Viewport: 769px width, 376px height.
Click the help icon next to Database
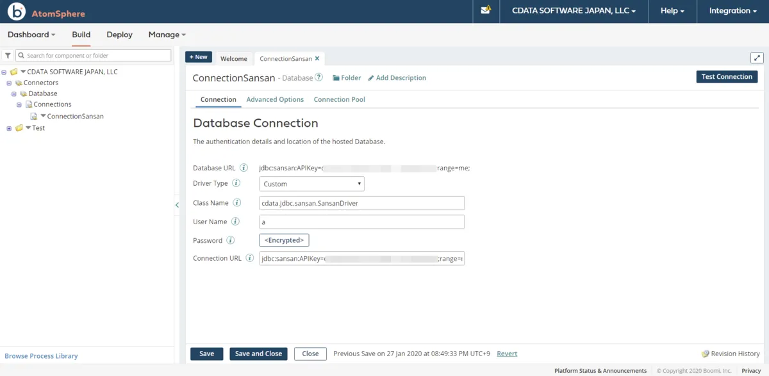coord(319,78)
